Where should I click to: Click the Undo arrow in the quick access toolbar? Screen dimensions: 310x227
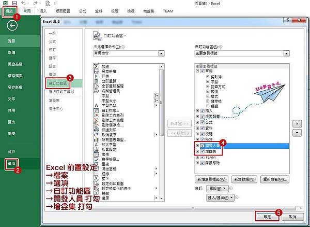[x=24, y=3]
